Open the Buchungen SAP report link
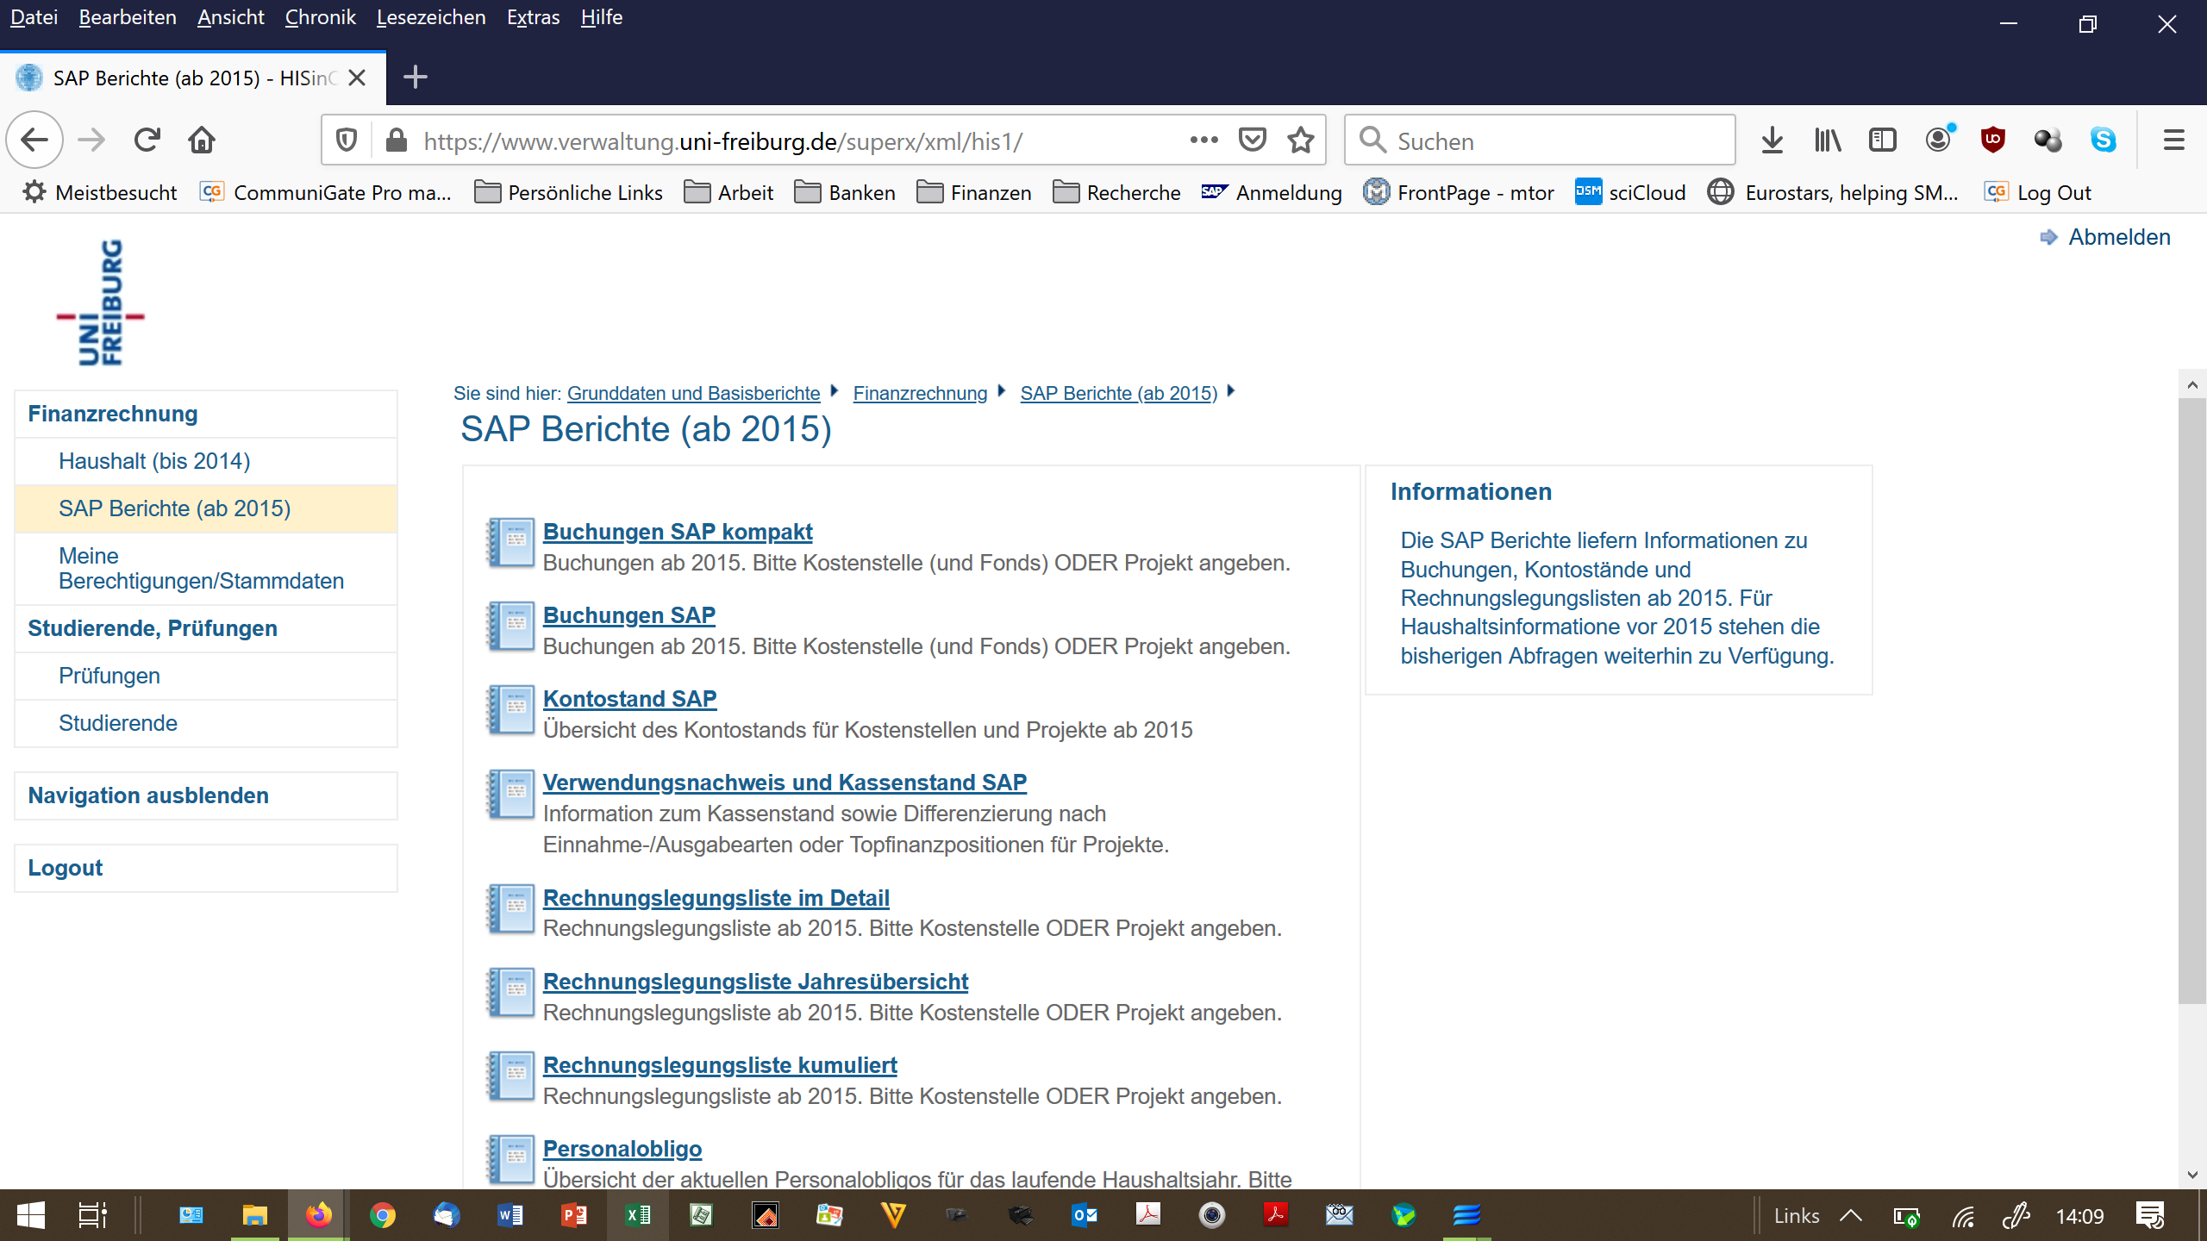The height and width of the screenshot is (1241, 2207). click(629, 615)
